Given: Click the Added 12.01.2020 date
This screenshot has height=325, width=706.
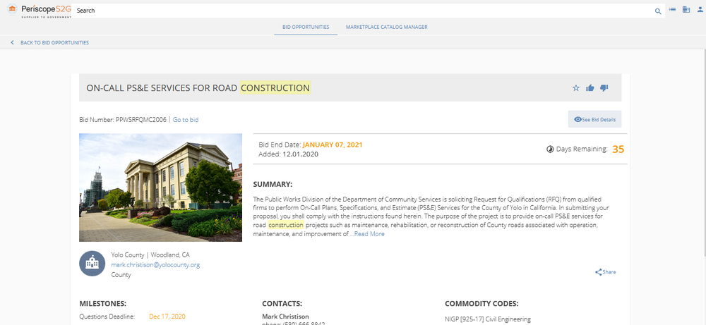Looking at the screenshot, I should coord(289,154).
